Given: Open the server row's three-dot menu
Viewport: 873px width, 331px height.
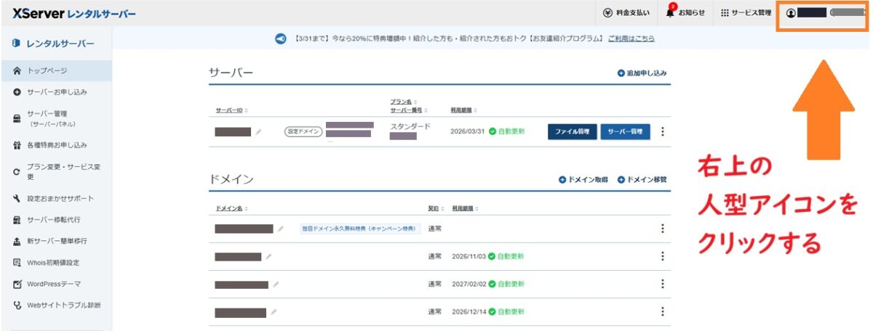Looking at the screenshot, I should (x=662, y=131).
